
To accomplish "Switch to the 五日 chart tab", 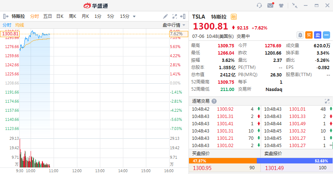I will click(x=47, y=16).
